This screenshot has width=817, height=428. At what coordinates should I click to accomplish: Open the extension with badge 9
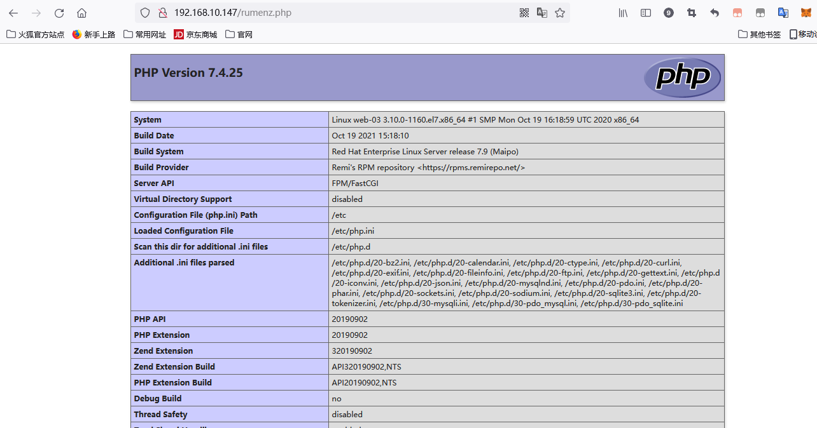(x=669, y=13)
